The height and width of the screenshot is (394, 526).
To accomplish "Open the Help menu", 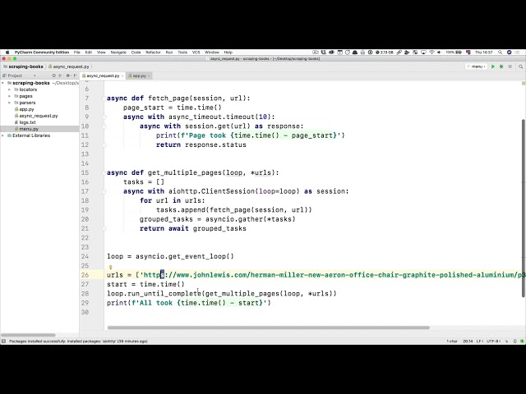I will 228,53.
